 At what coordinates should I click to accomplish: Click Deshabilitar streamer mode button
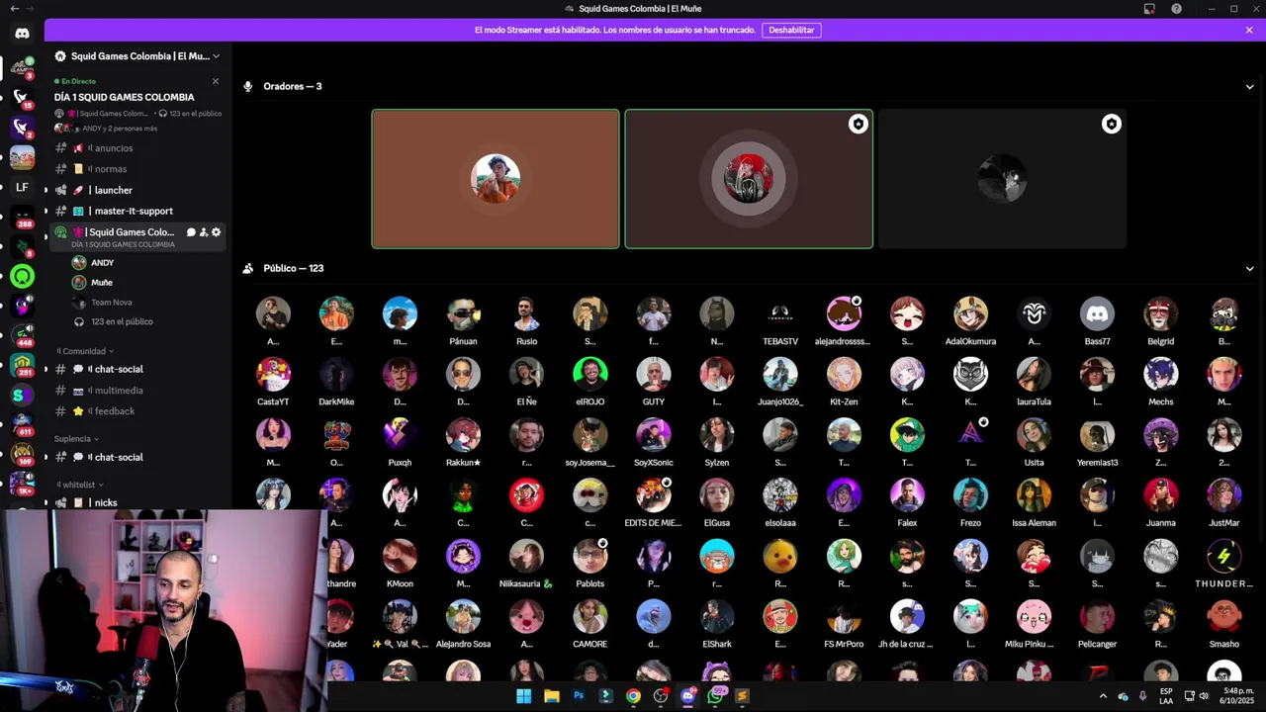tap(791, 30)
